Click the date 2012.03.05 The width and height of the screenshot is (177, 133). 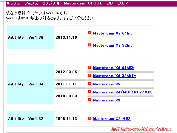click(66, 72)
